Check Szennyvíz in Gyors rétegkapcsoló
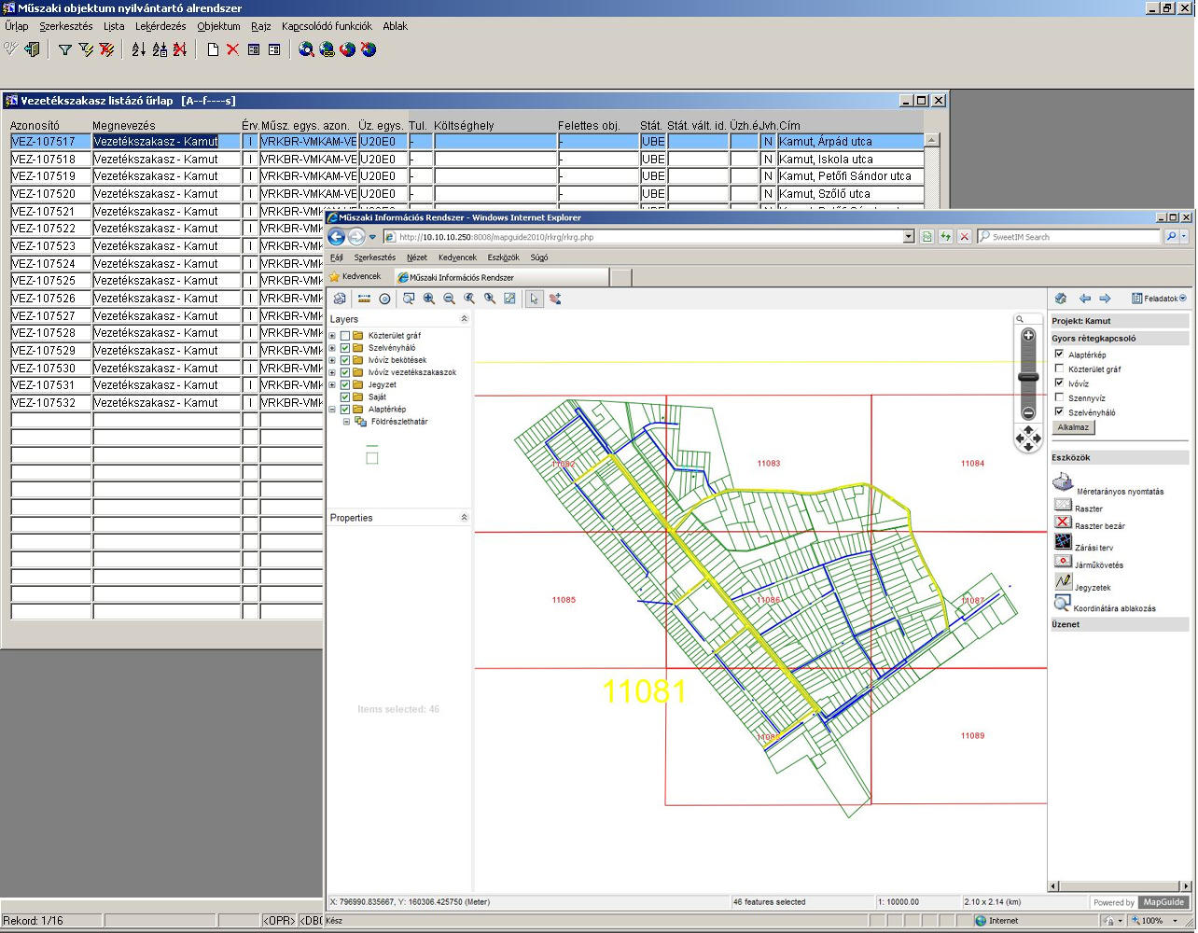The width and height of the screenshot is (1198, 933). click(x=1059, y=397)
